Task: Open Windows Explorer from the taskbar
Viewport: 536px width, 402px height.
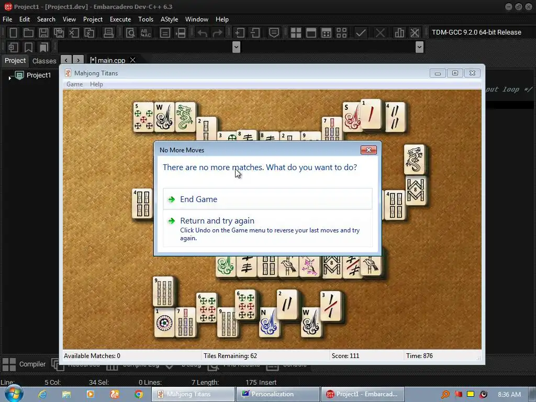Action: click(66, 394)
